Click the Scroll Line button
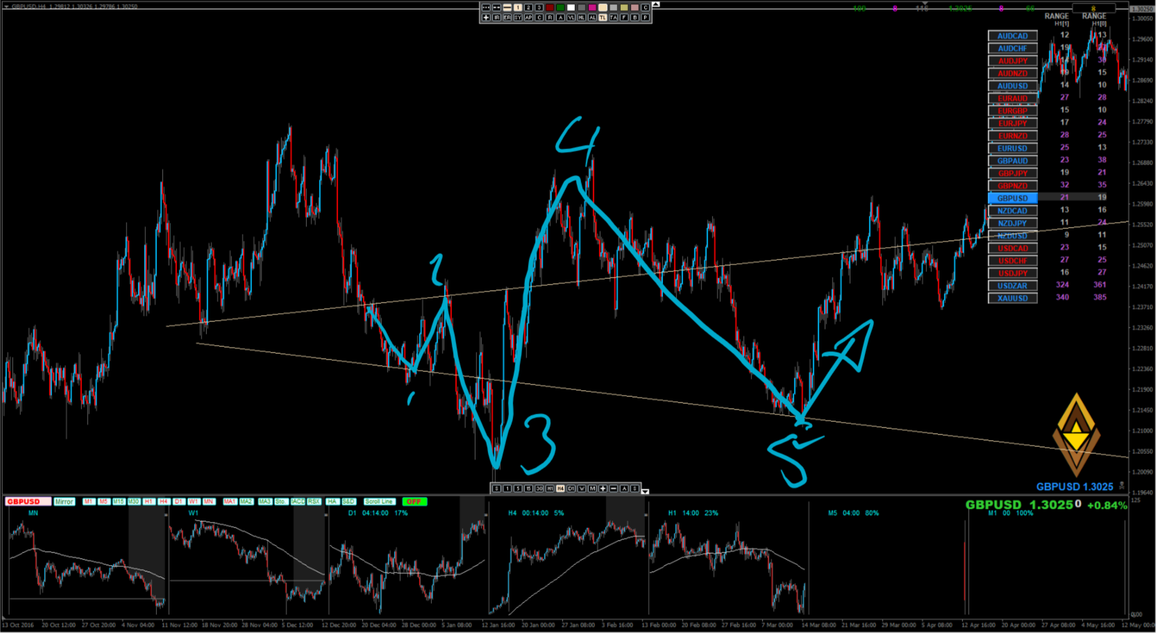Viewport: 1156px width, 633px height. [x=379, y=501]
